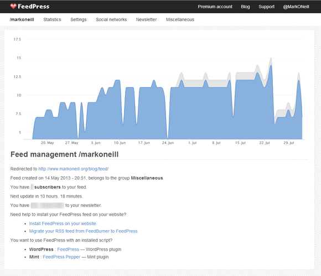
Task: Open Migrate your RSS feed from FeedBurner link
Action: tap(84, 231)
